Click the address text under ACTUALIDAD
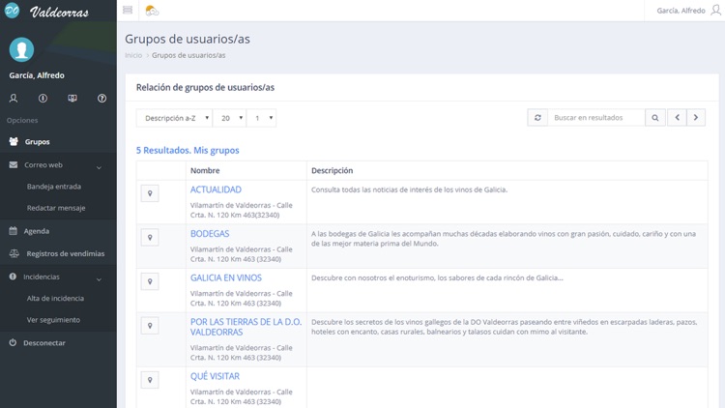 pos(242,210)
